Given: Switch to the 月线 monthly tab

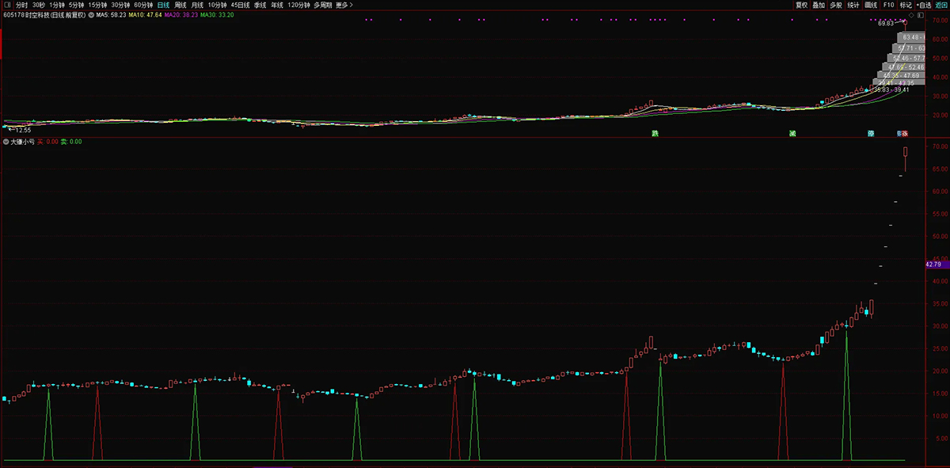Looking at the screenshot, I should (197, 5).
